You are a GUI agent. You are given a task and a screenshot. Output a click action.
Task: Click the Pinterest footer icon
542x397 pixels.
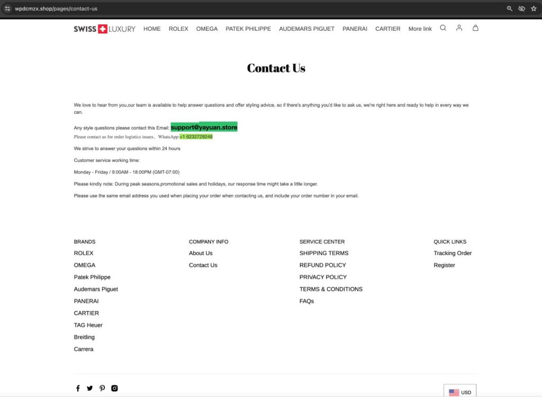pos(102,388)
